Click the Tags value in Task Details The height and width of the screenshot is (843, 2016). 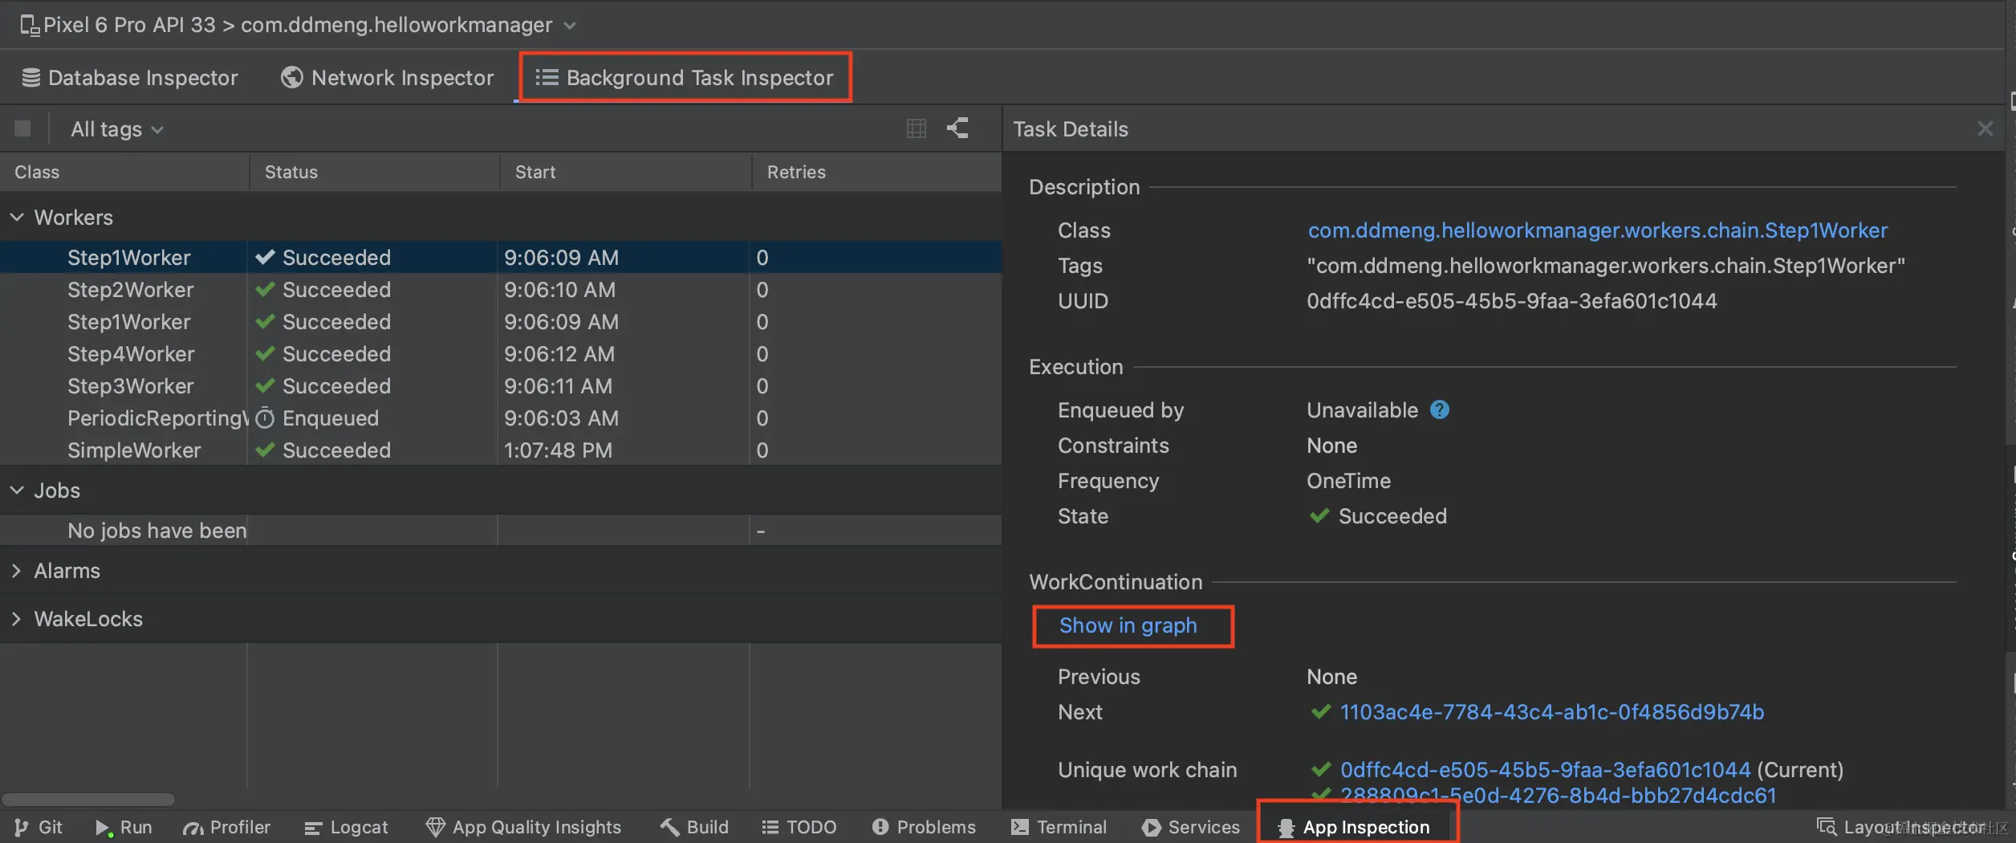tap(1605, 266)
